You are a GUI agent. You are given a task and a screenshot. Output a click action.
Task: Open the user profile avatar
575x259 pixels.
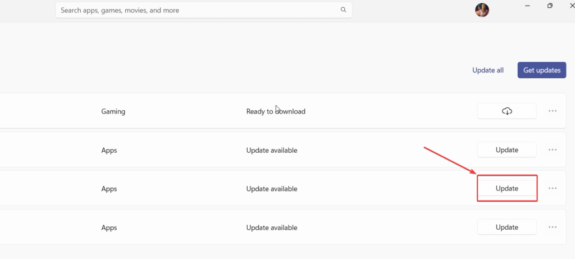(x=482, y=10)
